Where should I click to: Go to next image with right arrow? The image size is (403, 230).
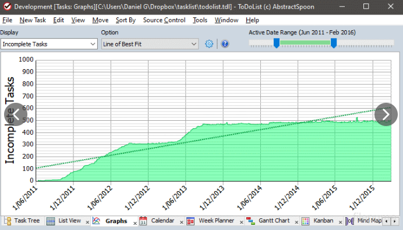point(386,114)
